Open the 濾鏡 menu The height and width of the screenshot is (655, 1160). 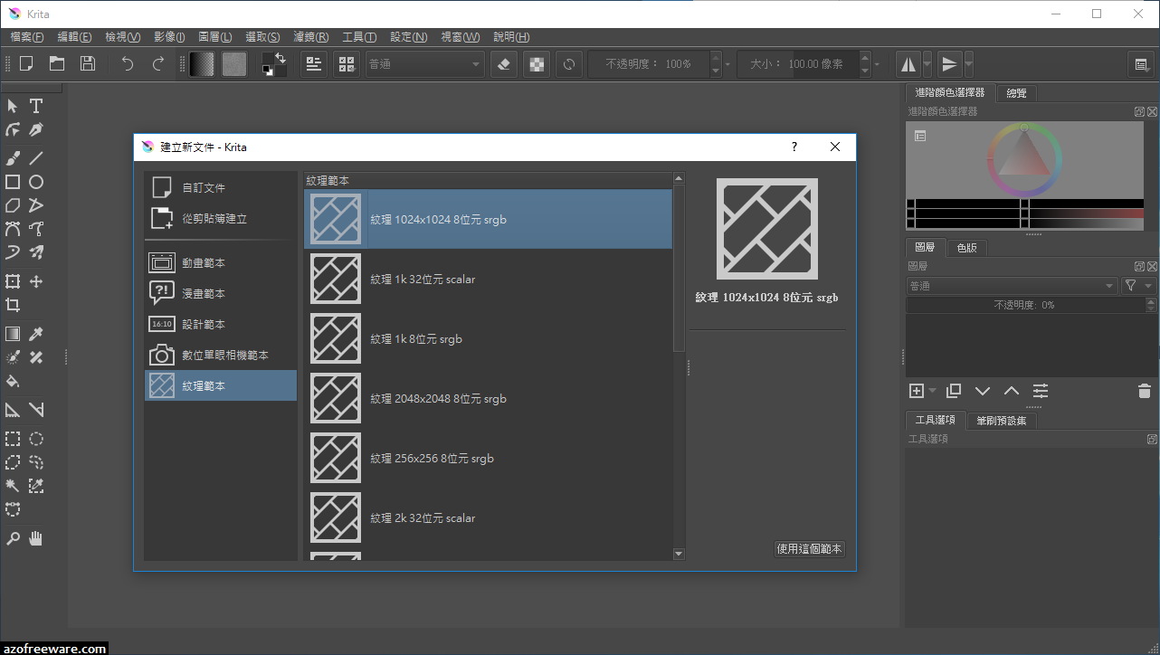(310, 37)
